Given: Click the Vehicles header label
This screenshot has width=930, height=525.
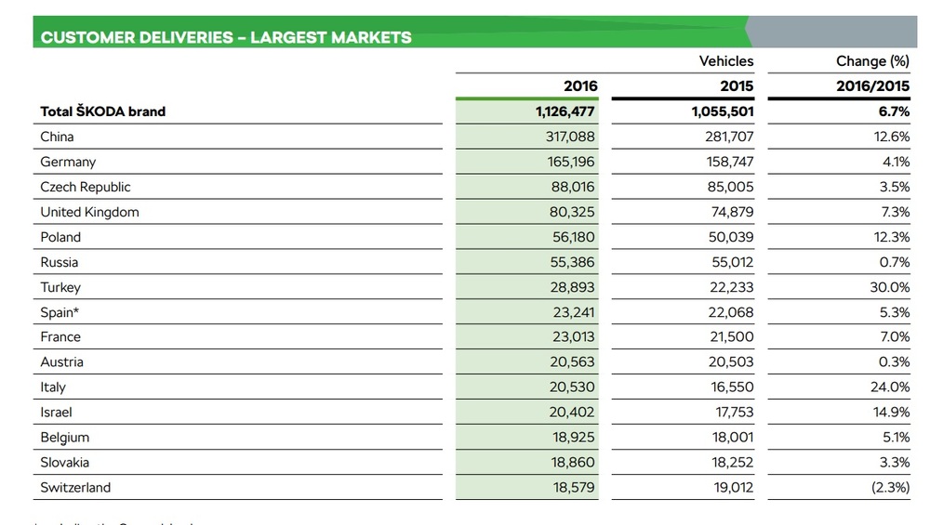Looking at the screenshot, I should click(726, 61).
